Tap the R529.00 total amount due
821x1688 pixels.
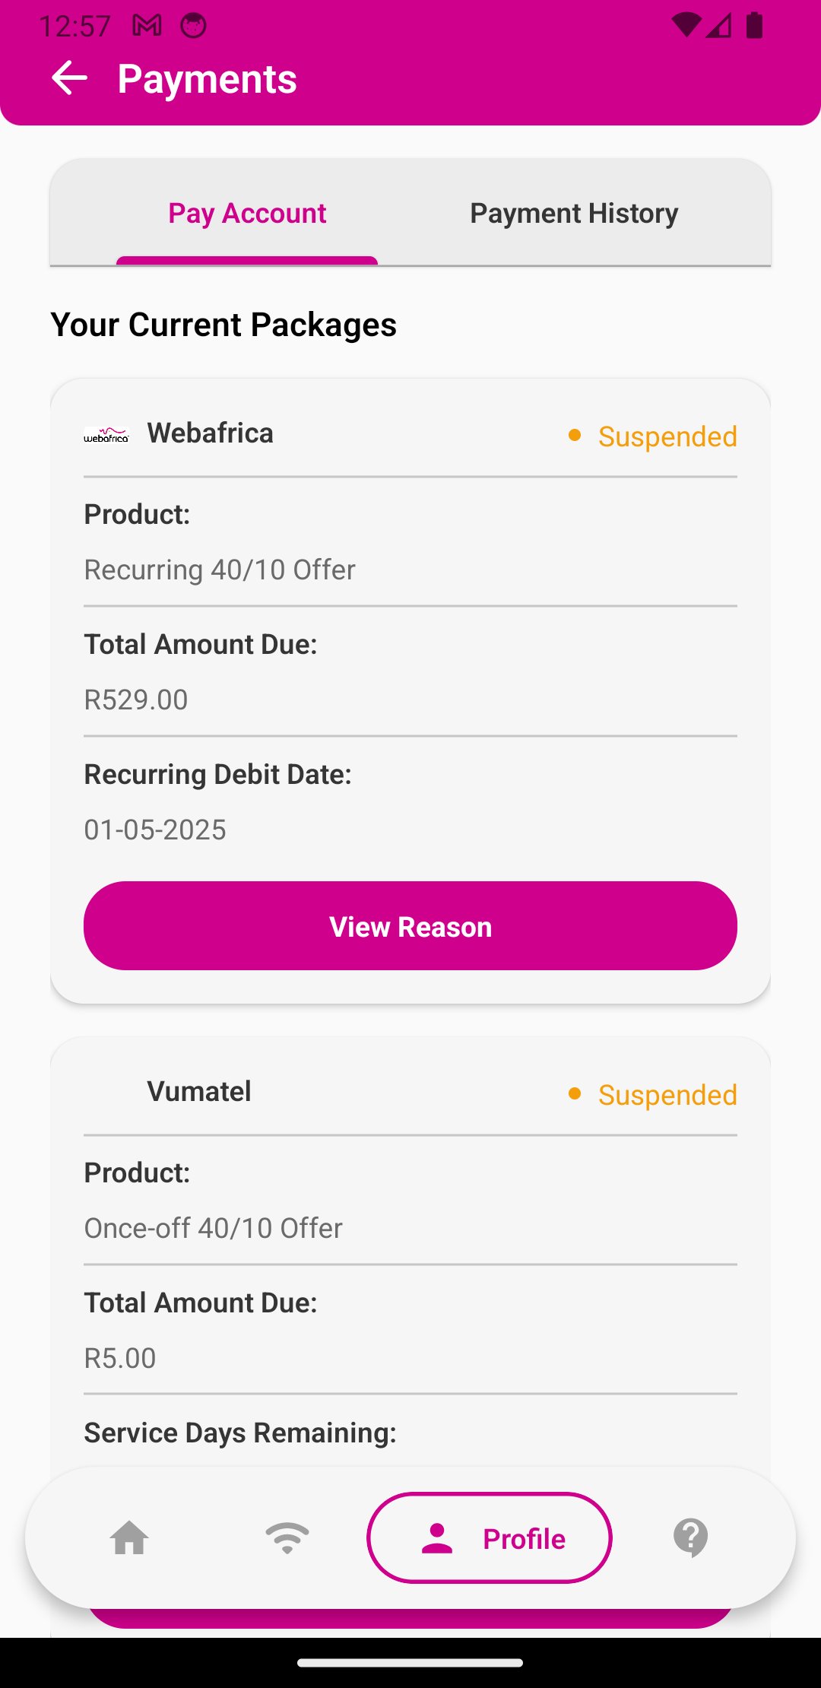136,700
